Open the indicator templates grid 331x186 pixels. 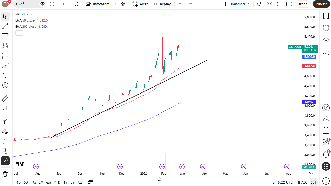coord(123,4)
